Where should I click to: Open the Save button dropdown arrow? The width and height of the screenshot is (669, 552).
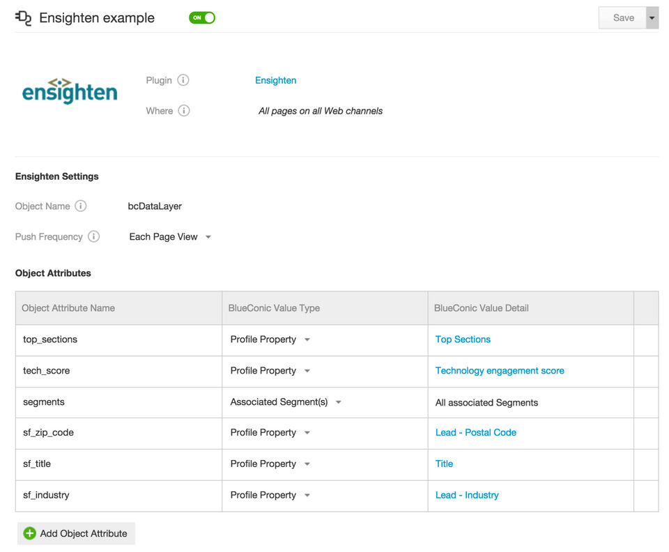pos(652,18)
